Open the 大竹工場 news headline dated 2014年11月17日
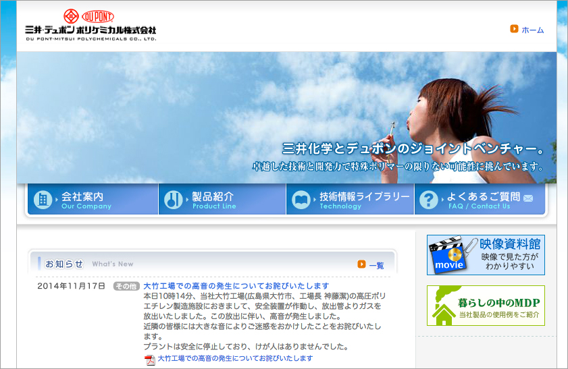This screenshot has height=369, width=568. (236, 286)
